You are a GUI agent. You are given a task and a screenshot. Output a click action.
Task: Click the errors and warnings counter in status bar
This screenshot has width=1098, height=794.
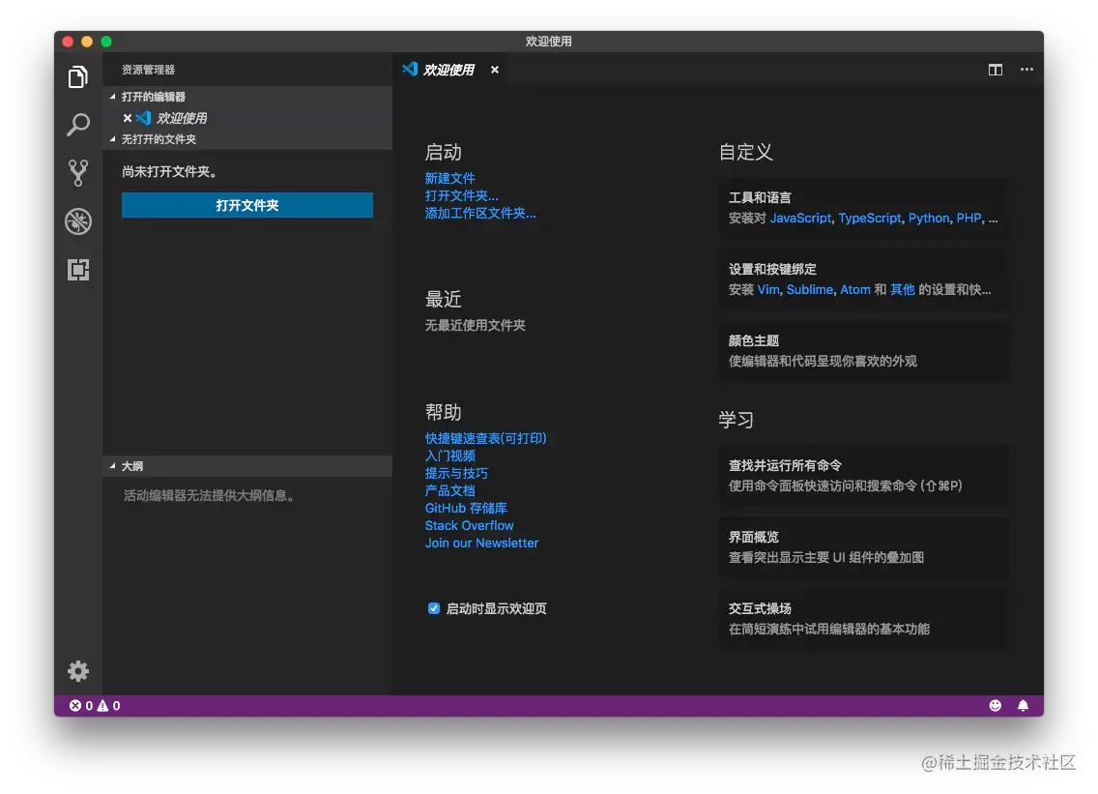[94, 705]
